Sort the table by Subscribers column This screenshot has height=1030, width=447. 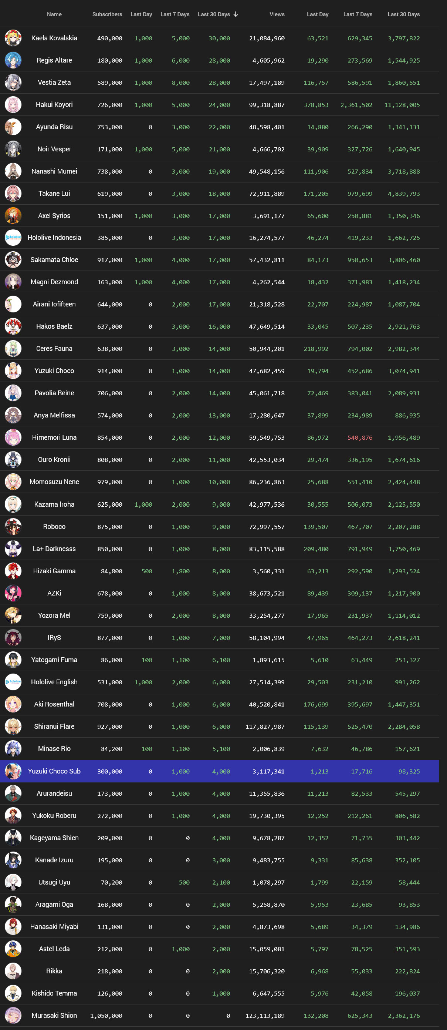click(107, 14)
